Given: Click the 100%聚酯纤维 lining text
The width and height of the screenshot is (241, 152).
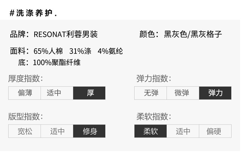Looking at the screenshot, I should click(x=57, y=63).
